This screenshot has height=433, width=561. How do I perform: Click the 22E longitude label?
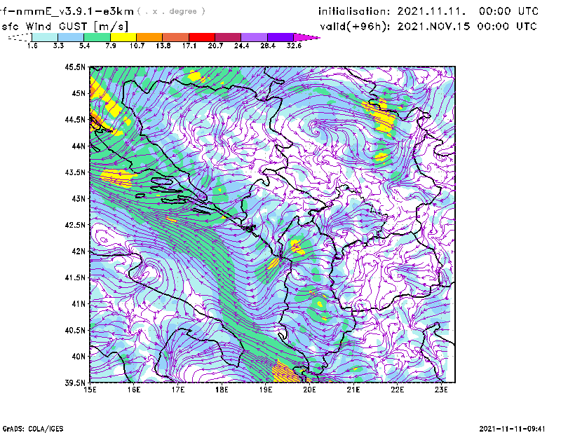[397, 390]
